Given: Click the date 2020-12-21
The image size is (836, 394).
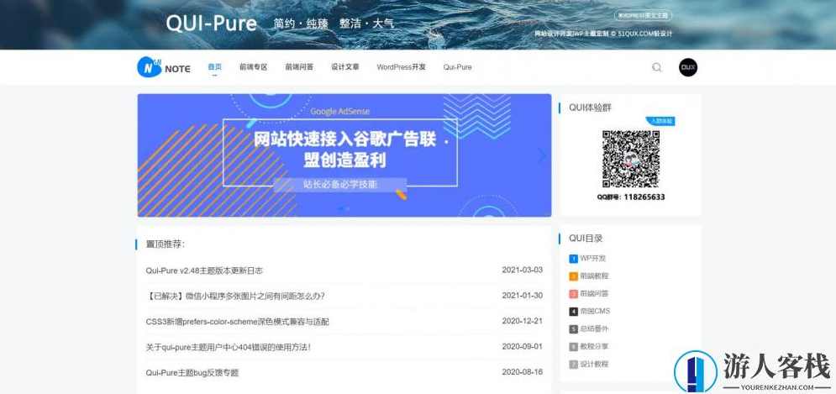Looking at the screenshot, I should click(523, 321).
